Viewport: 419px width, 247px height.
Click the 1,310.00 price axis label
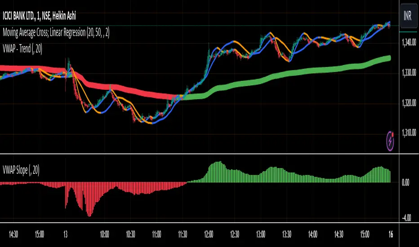coord(409,133)
